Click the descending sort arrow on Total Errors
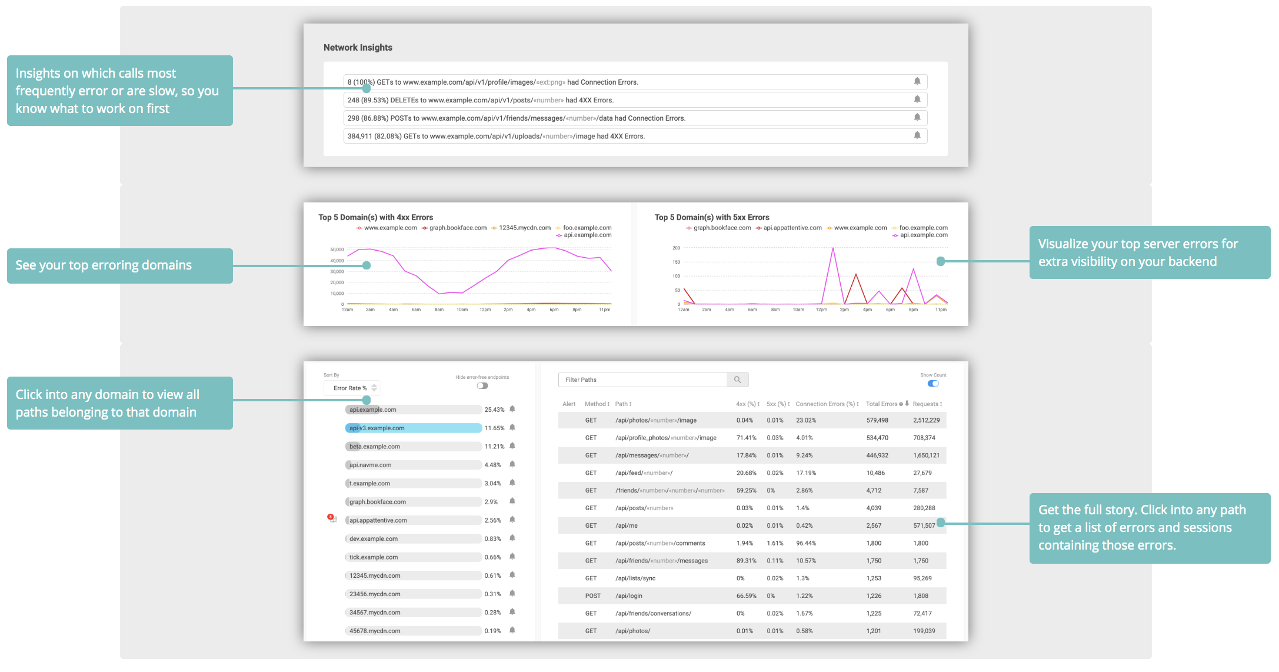 pos(908,404)
